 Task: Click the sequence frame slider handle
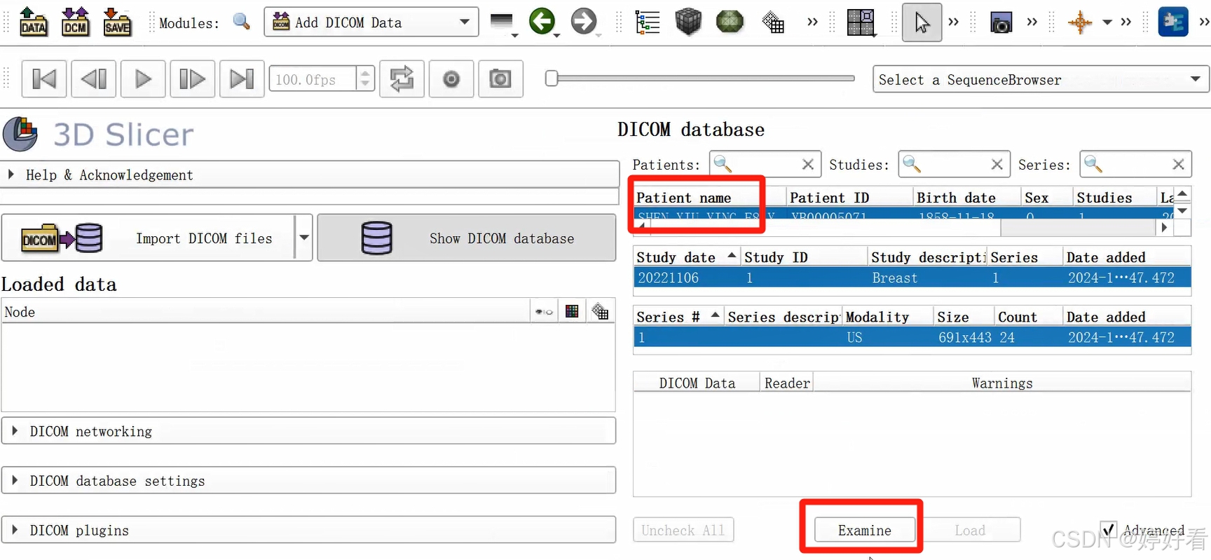coord(552,78)
